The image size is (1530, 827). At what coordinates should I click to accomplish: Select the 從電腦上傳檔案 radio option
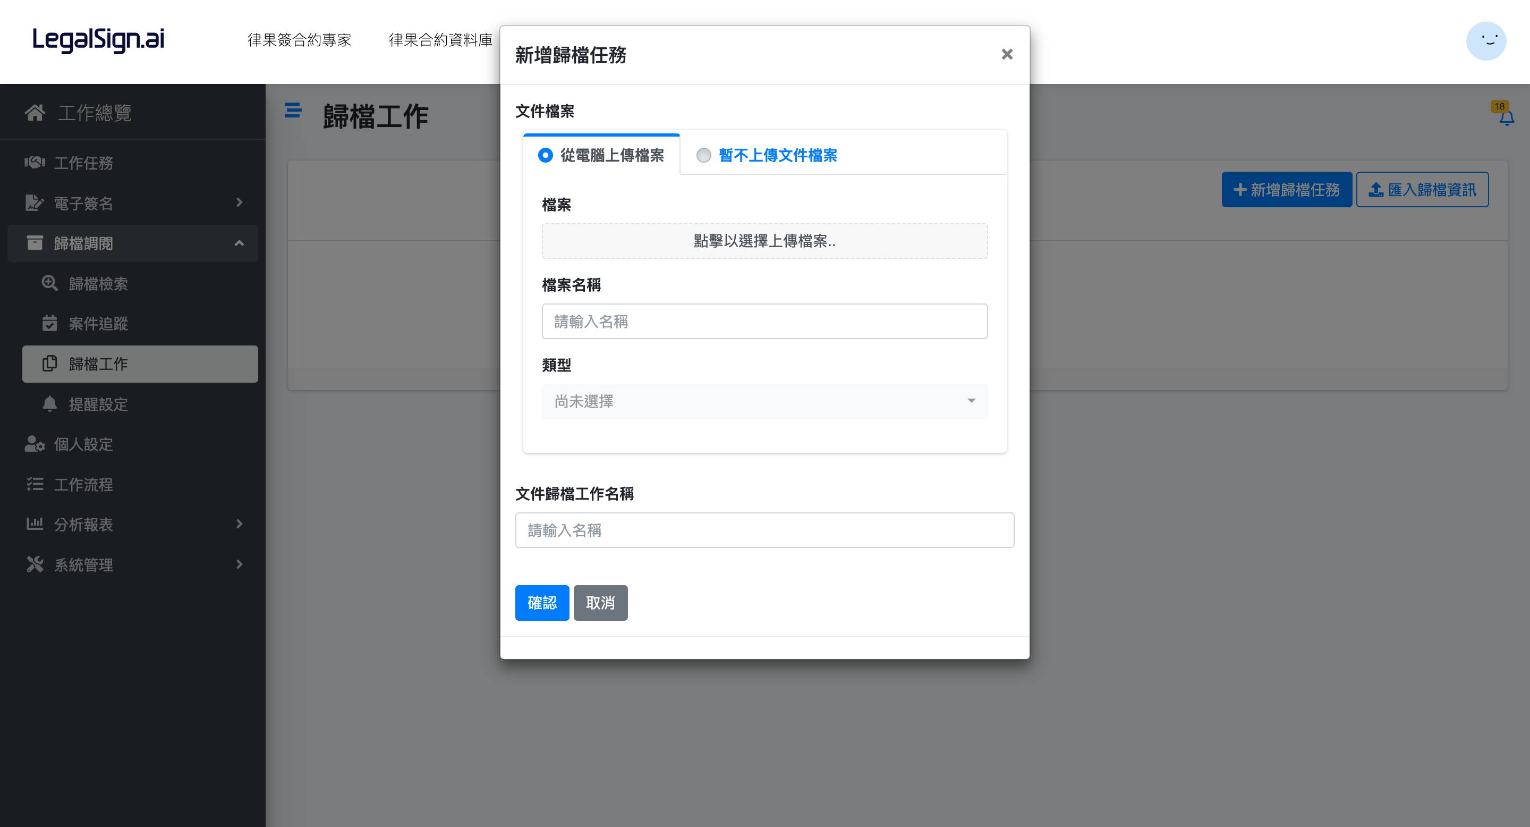tap(545, 155)
